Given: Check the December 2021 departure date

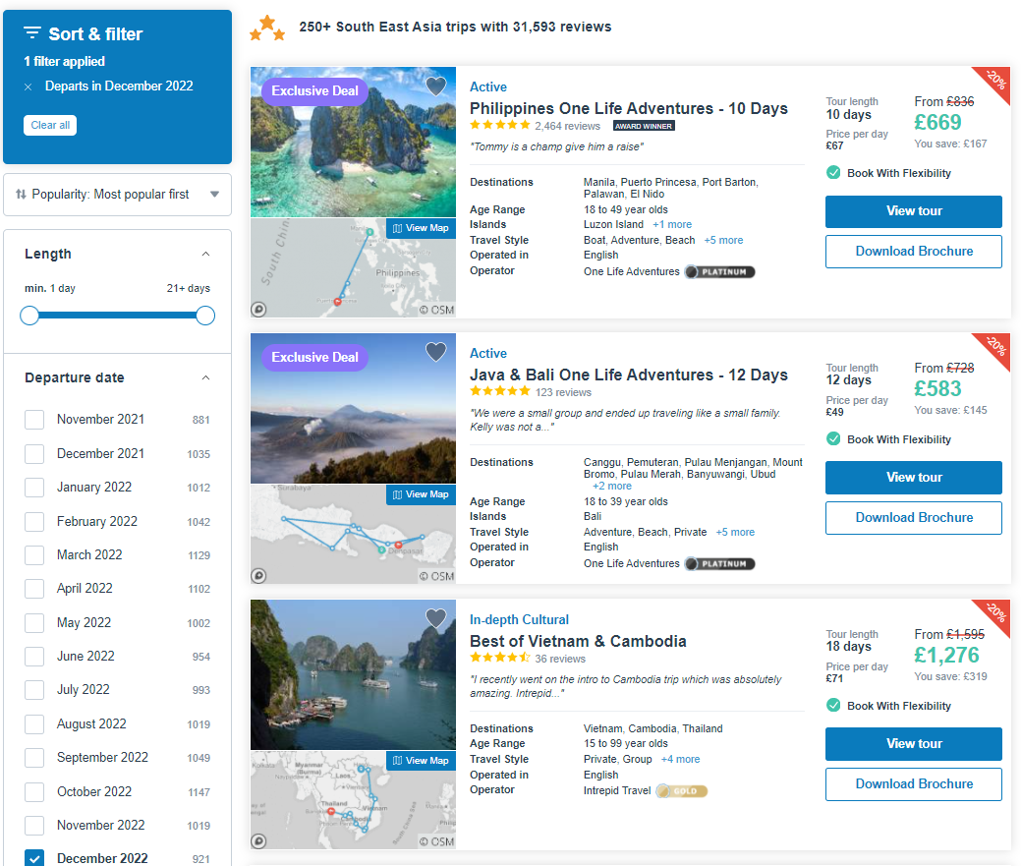Looking at the screenshot, I should [x=34, y=454].
